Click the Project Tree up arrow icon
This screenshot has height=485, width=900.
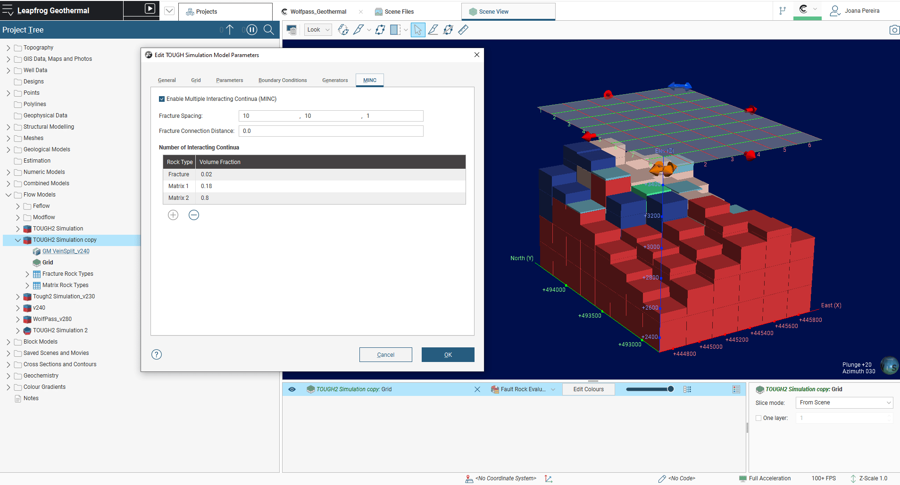click(x=230, y=30)
